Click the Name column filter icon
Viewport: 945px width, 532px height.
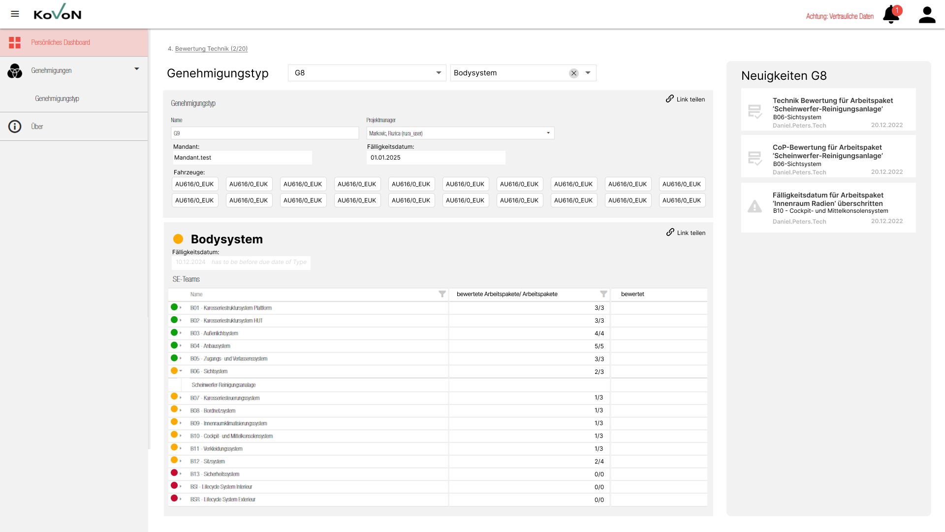pyautogui.click(x=442, y=294)
